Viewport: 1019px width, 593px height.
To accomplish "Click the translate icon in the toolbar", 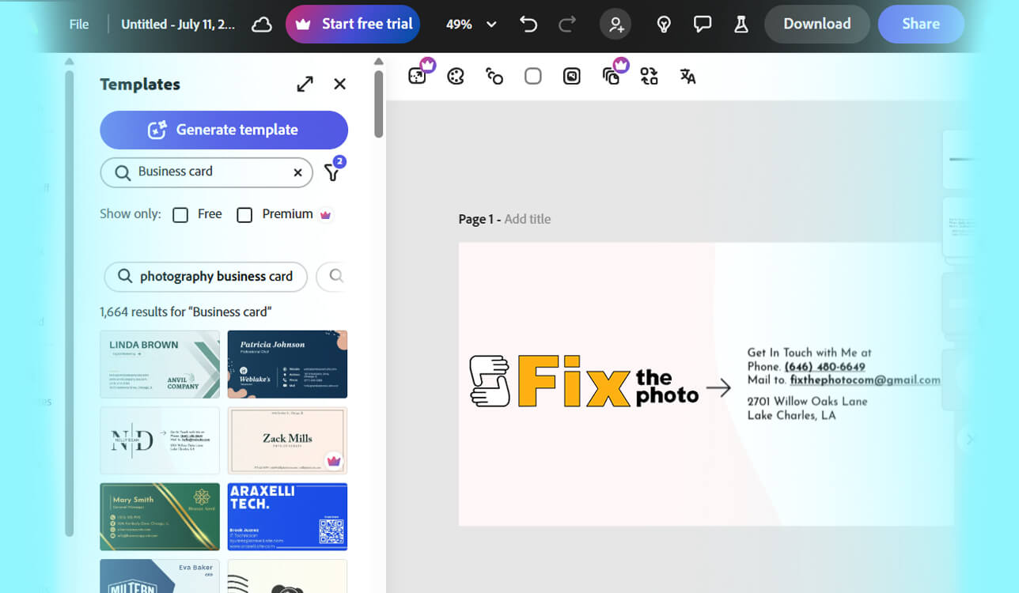I will click(x=687, y=76).
